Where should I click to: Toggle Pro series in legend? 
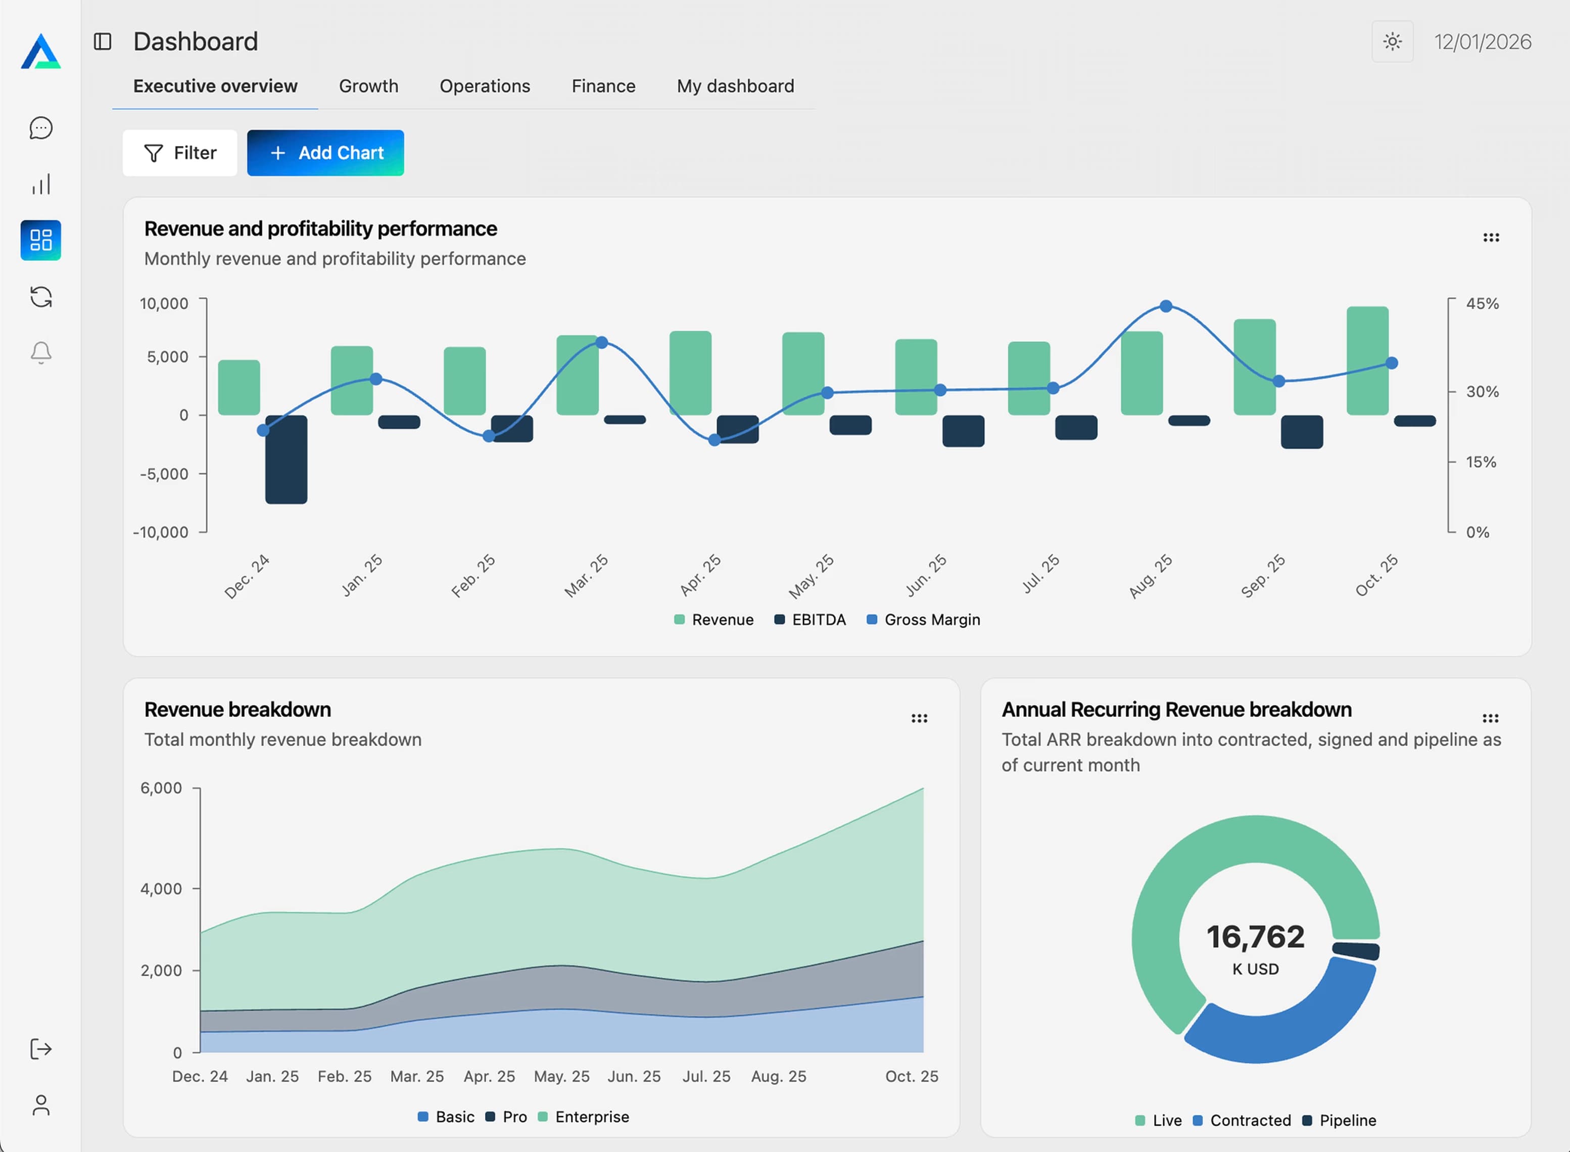coord(506,1117)
